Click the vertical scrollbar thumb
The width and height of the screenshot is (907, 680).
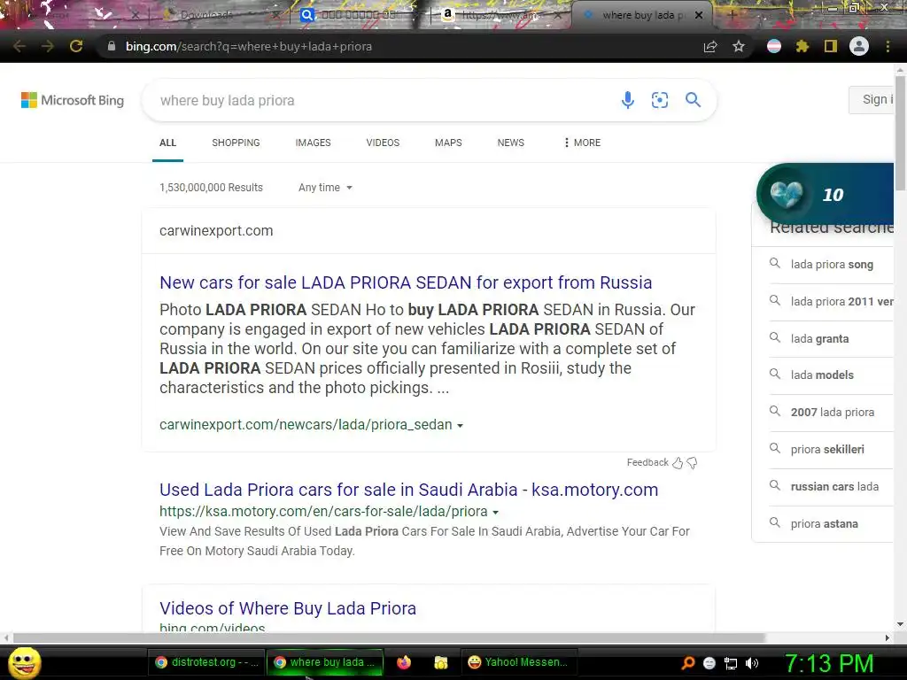pos(900,133)
